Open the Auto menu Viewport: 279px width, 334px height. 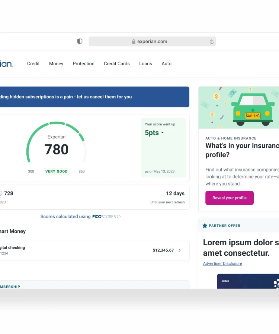click(167, 64)
